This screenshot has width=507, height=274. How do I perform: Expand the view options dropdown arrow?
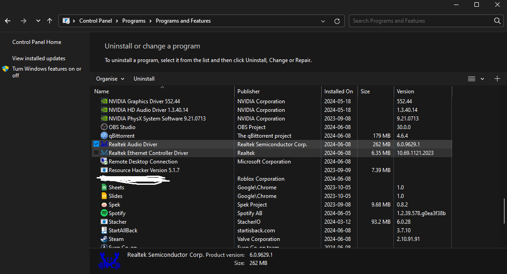[483, 79]
